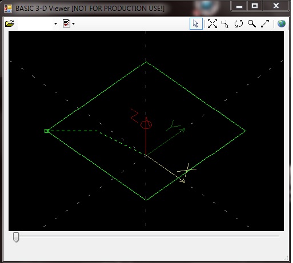Select the magnifier zoom tool
Viewport: 293px width, 263px height.
[x=252, y=24]
